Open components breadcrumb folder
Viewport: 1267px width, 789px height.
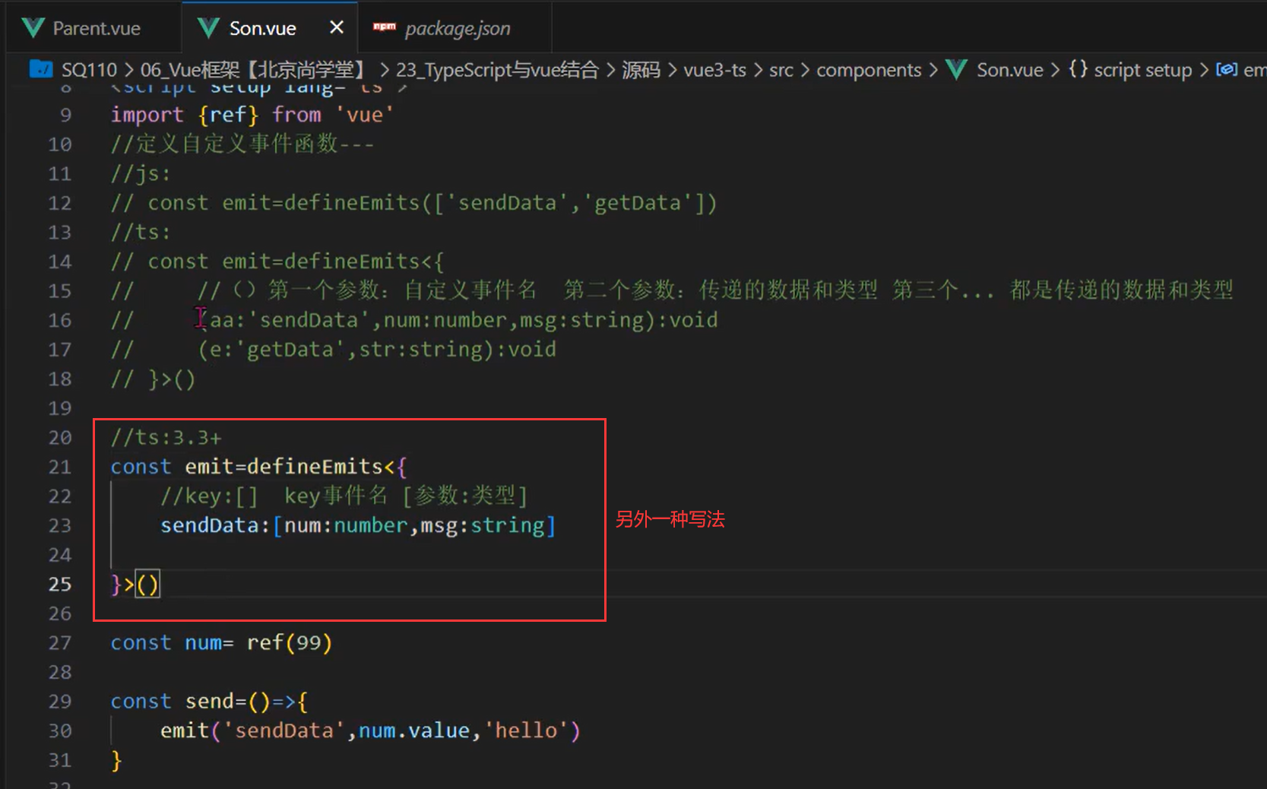pos(869,70)
